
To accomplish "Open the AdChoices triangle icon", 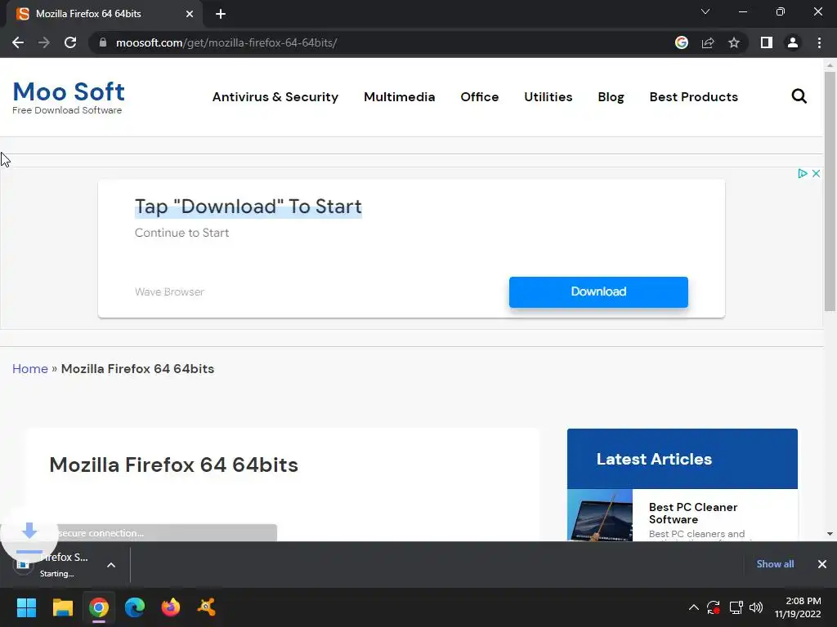I will coord(802,173).
